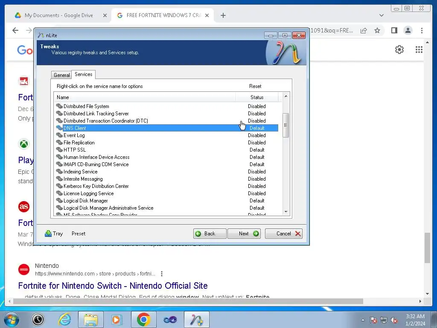Cancel the nLite wizard

(x=284, y=234)
